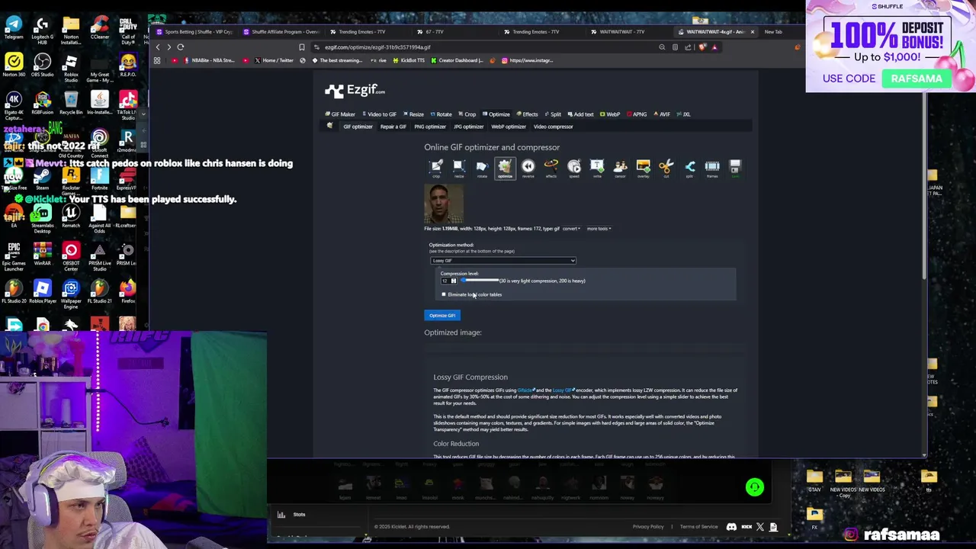976x549 pixels.
Task: Open the Optimization method dropdown
Action: (x=502, y=261)
